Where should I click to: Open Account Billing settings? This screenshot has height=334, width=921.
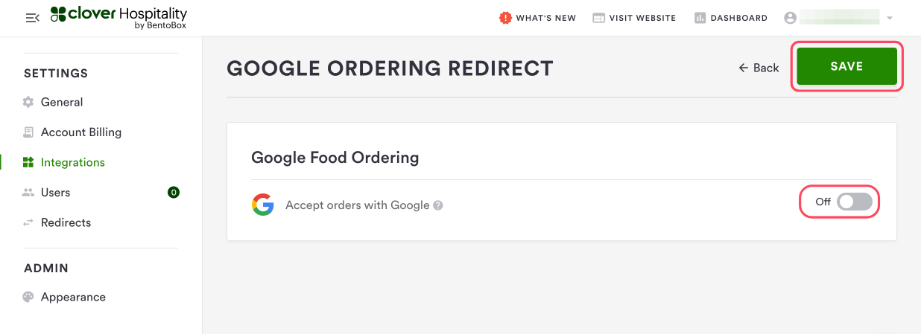81,132
